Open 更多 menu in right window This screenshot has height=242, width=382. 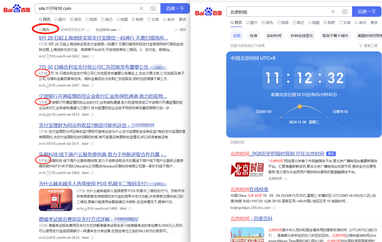[x=374, y=23]
